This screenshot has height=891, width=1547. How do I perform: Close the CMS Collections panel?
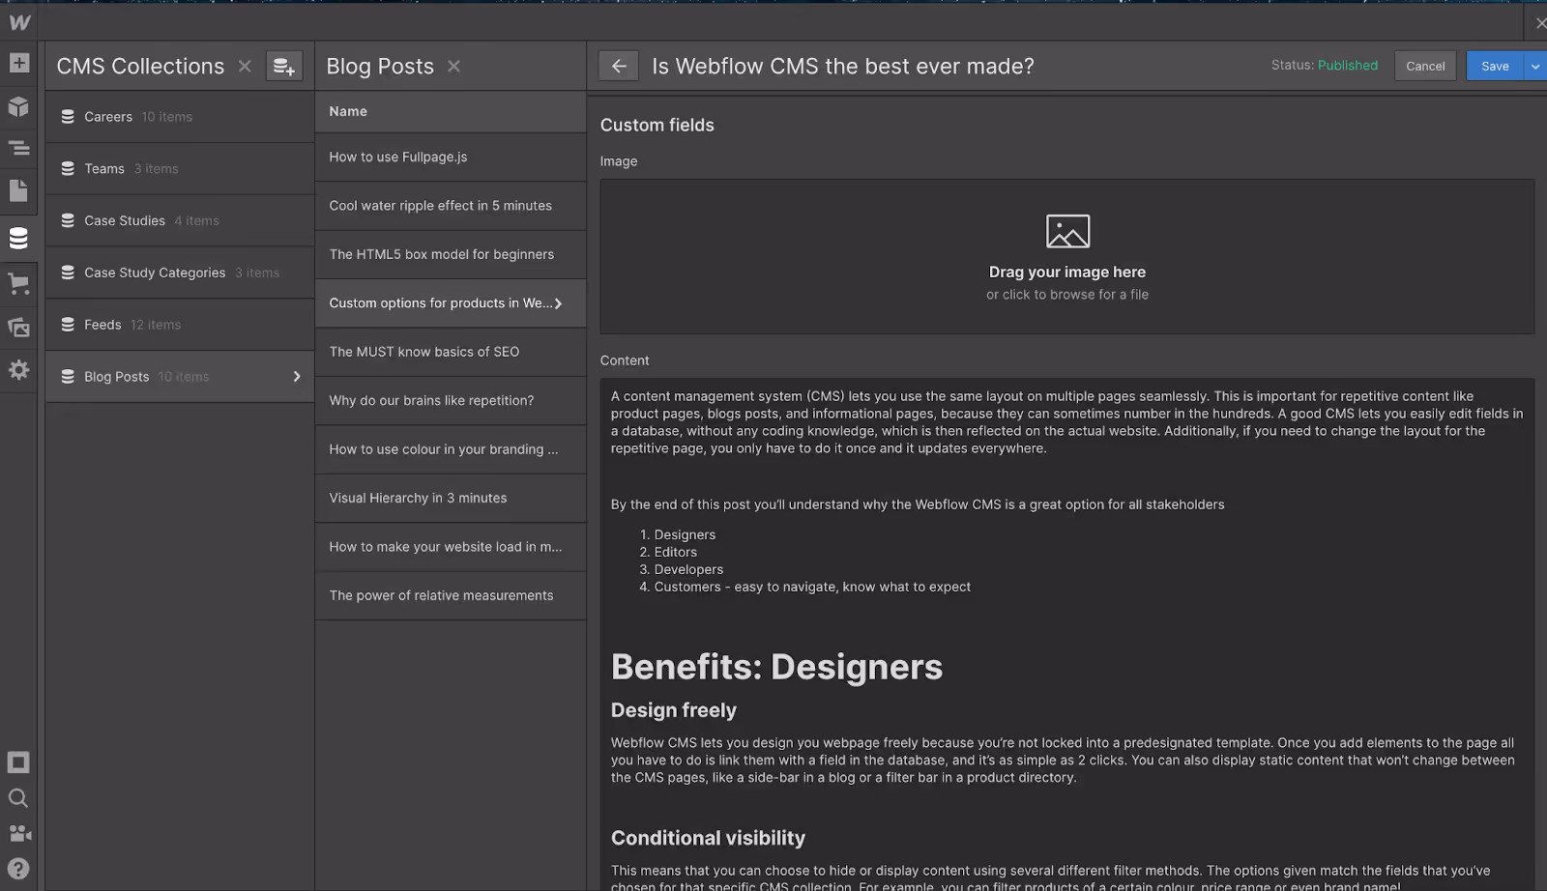coord(245,66)
